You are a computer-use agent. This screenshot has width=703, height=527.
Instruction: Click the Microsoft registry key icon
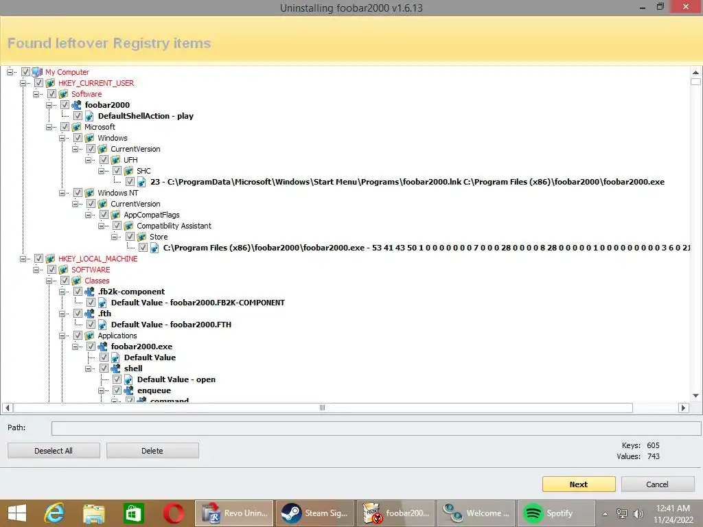77,127
